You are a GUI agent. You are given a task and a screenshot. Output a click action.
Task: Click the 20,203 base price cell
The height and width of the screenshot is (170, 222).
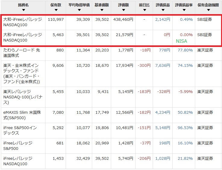pyautogui.click(x=102, y=50)
